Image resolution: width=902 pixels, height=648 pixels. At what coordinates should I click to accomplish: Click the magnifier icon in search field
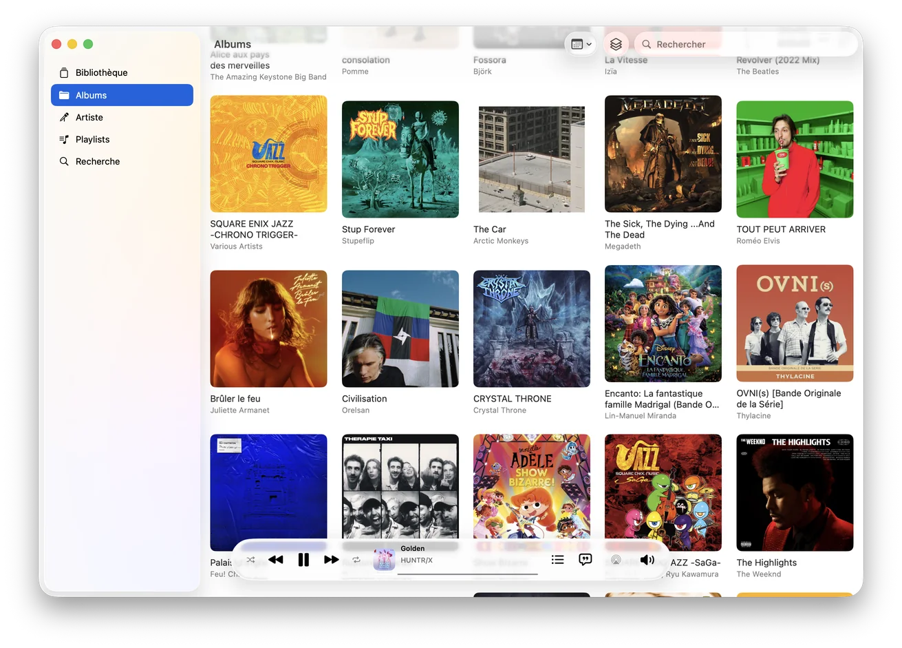click(647, 44)
